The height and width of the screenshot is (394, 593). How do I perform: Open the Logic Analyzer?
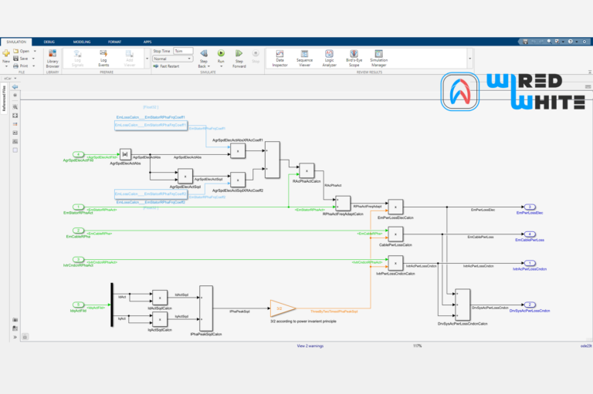(x=329, y=58)
